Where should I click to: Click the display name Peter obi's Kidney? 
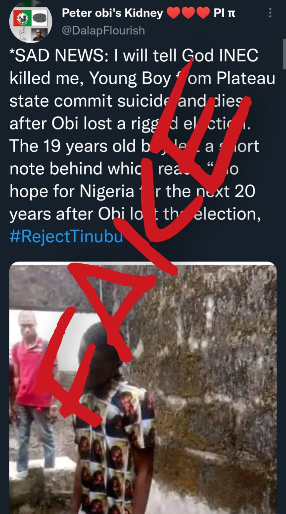112,13
